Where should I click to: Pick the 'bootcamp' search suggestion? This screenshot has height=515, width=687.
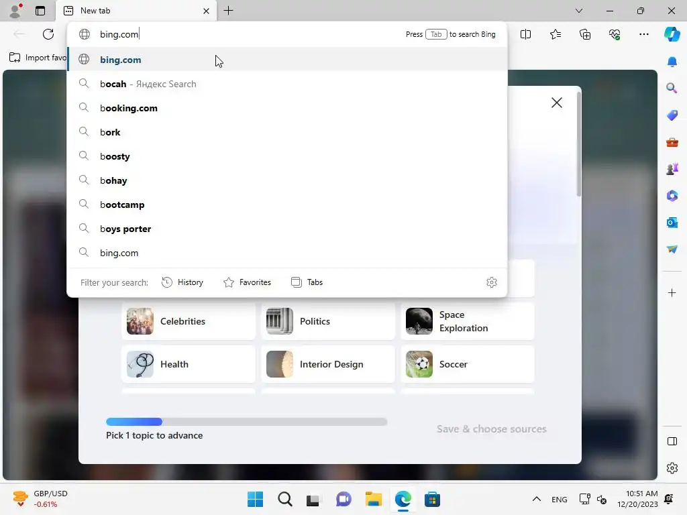(287, 204)
